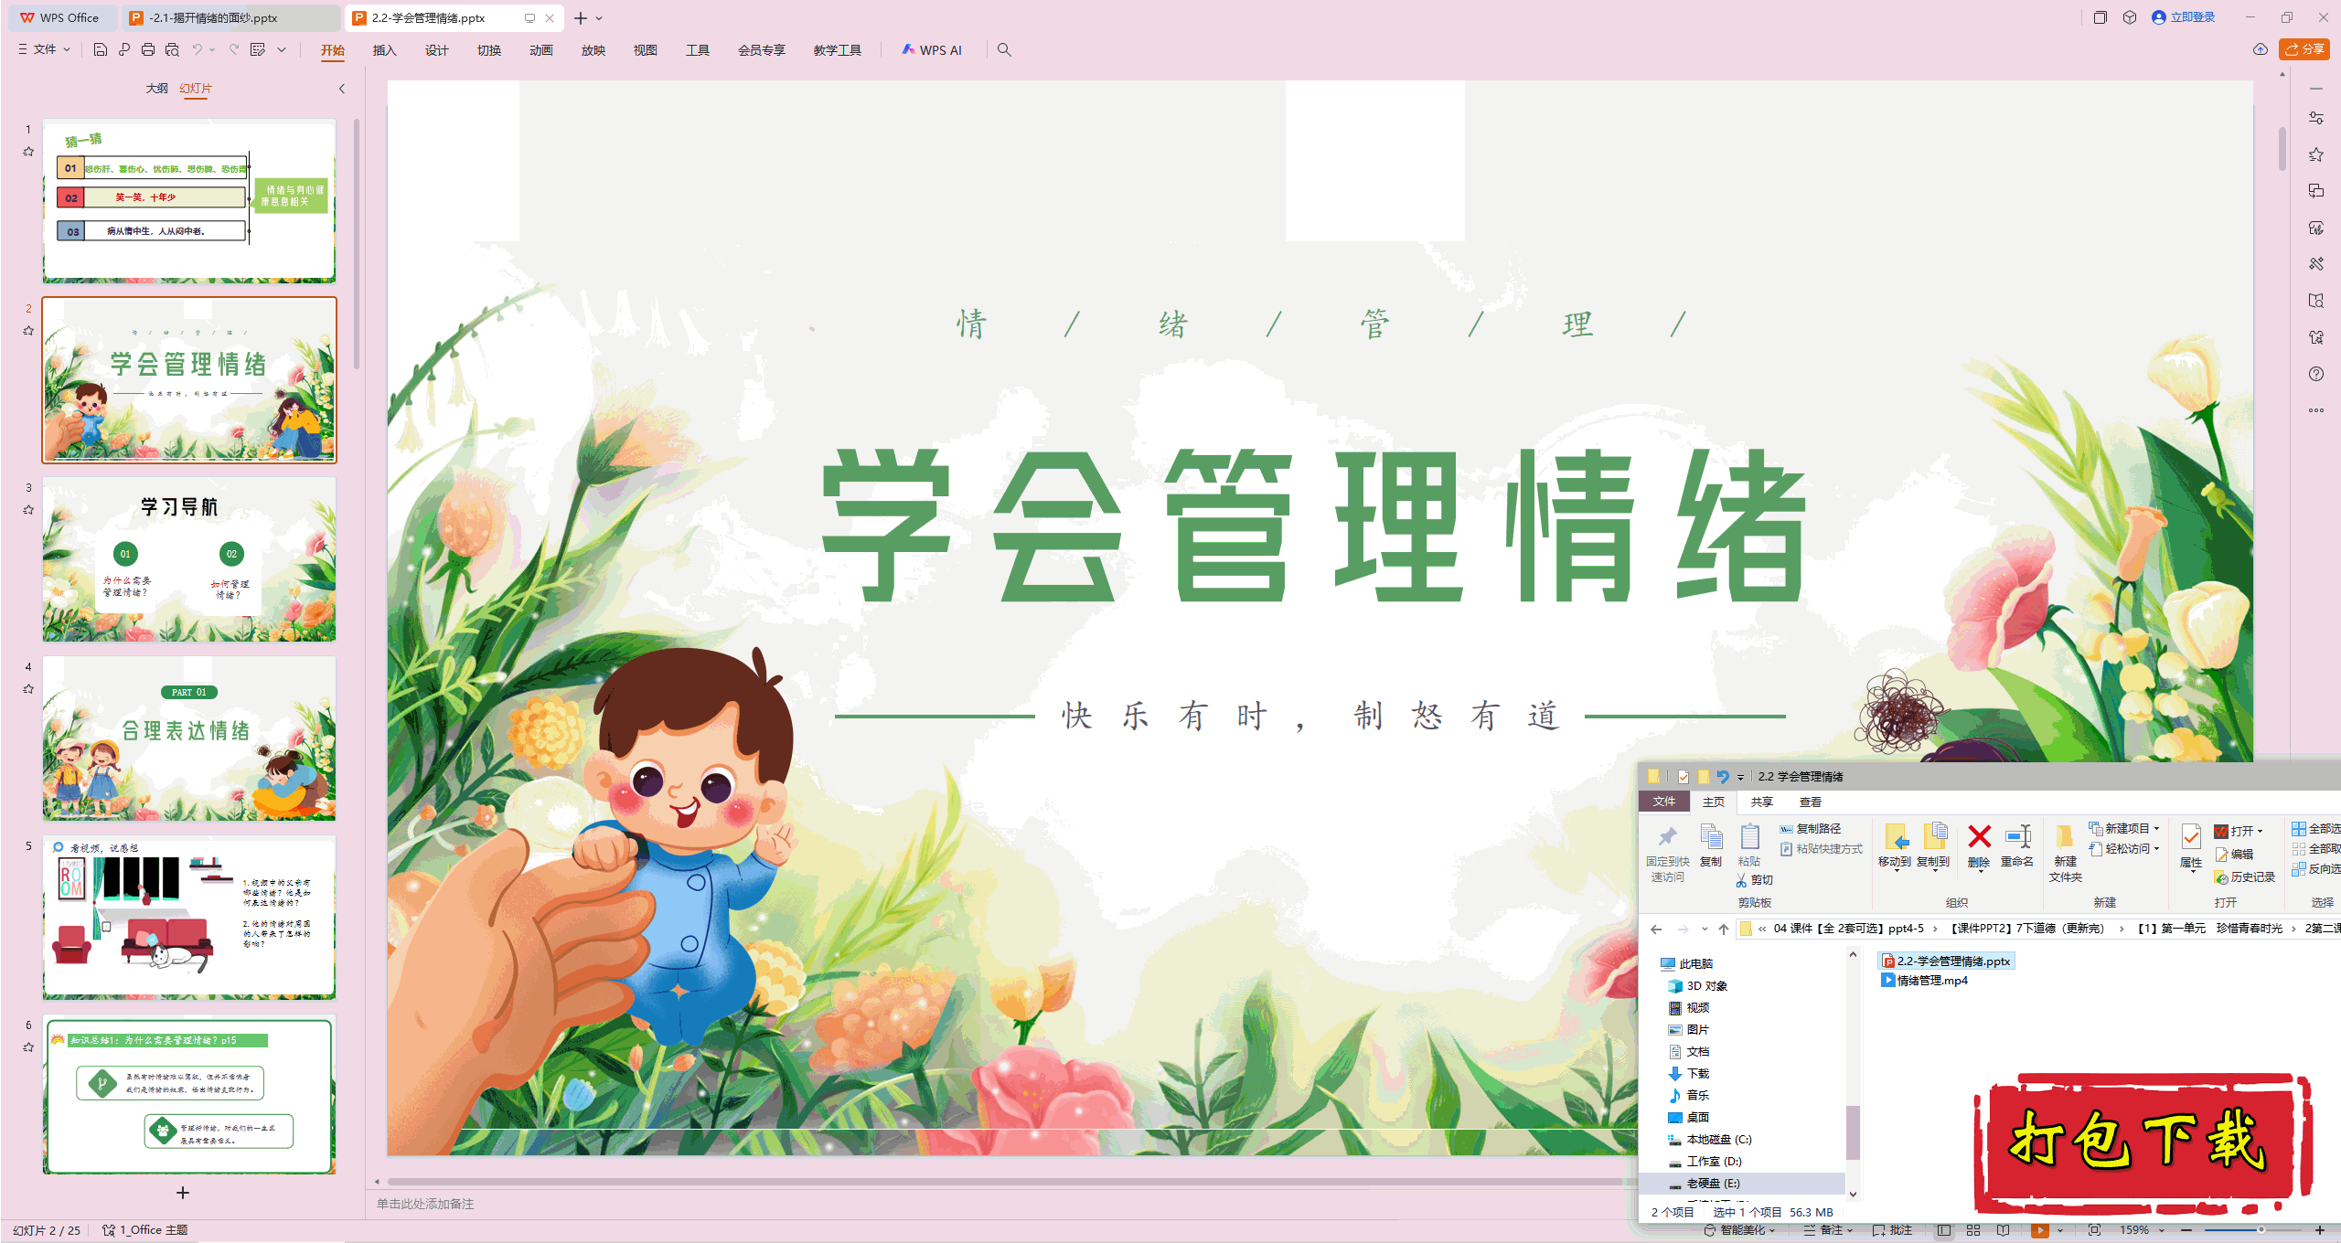Toggle the star marker under slide 4

coord(28,689)
